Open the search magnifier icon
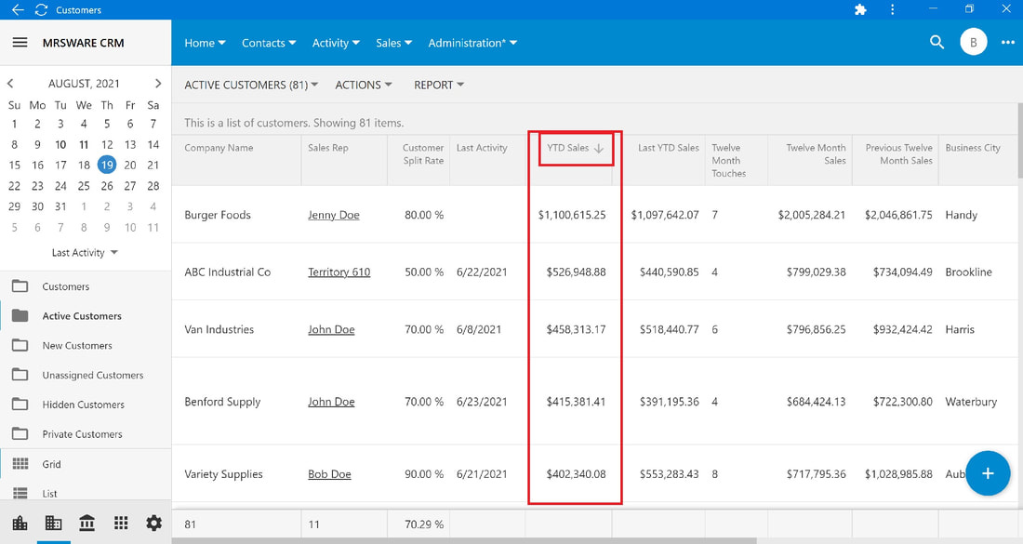This screenshot has width=1023, height=544. click(x=937, y=43)
